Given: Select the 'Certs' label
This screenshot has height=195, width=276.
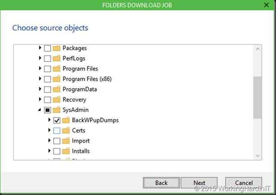Looking at the screenshot, I should click(x=78, y=131).
